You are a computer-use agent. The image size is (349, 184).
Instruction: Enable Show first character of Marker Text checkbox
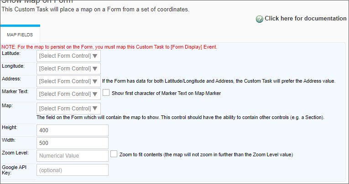point(106,93)
